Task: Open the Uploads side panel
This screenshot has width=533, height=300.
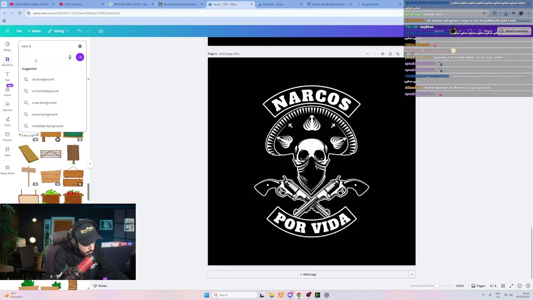Action: click(x=7, y=106)
